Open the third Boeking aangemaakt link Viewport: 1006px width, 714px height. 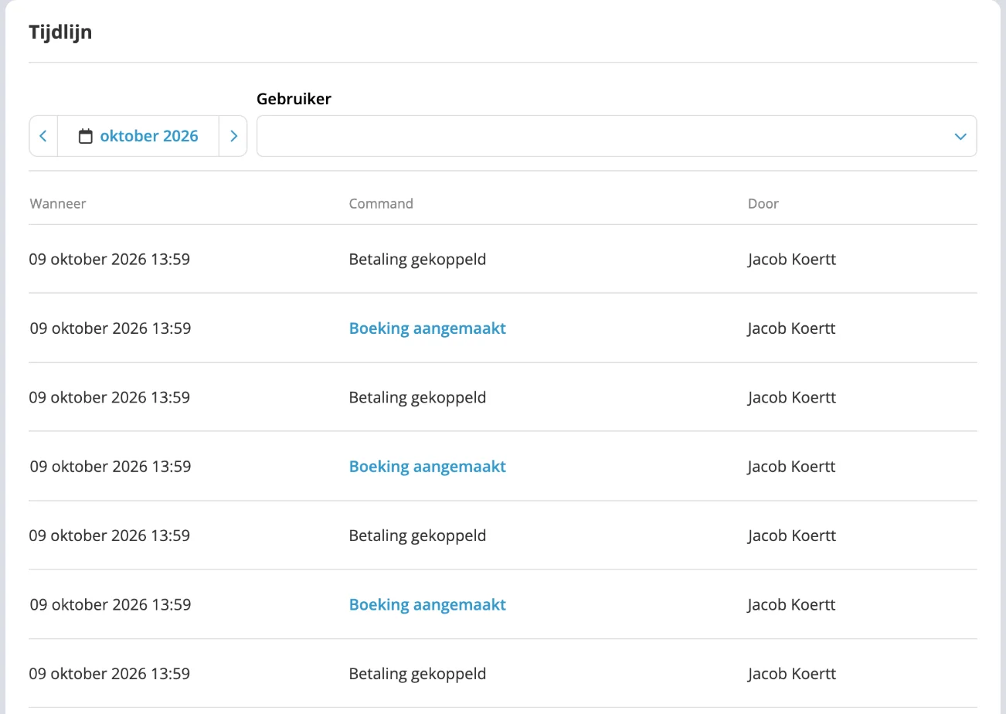tap(427, 604)
